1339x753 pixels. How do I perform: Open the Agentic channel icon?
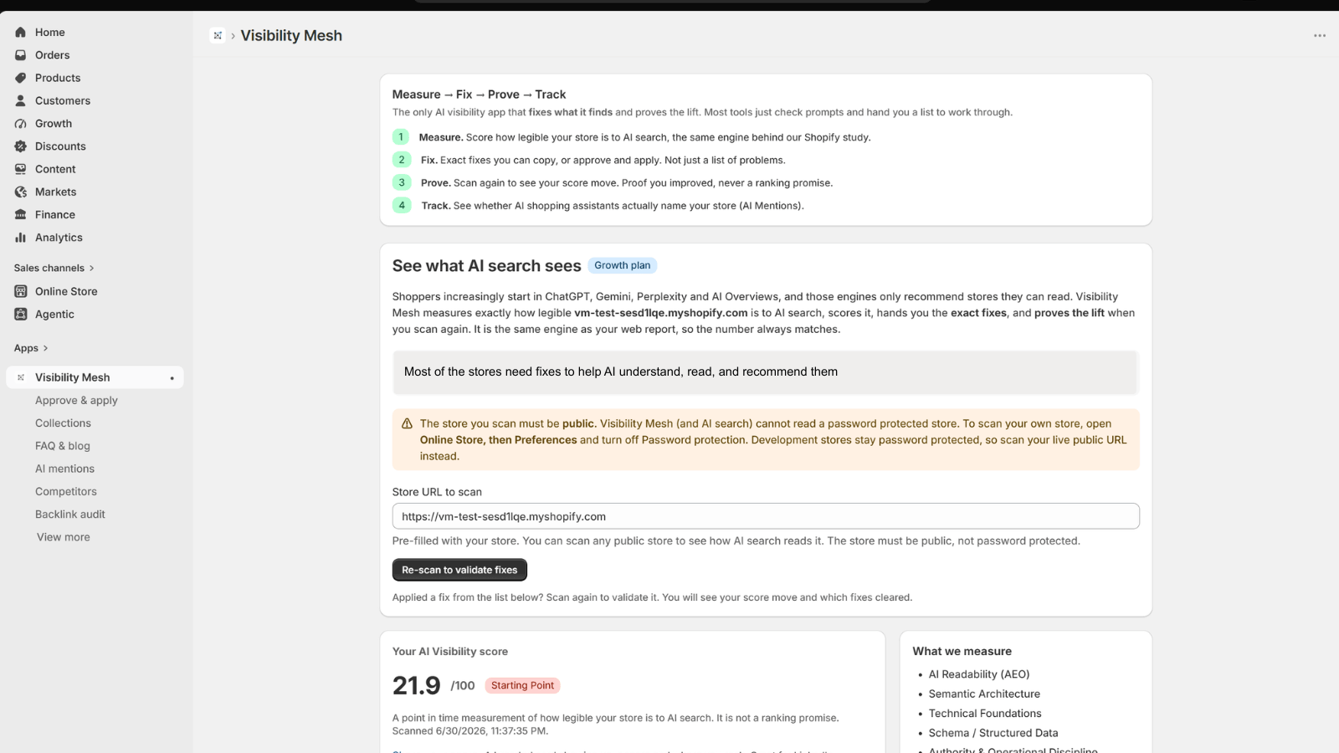pos(20,315)
